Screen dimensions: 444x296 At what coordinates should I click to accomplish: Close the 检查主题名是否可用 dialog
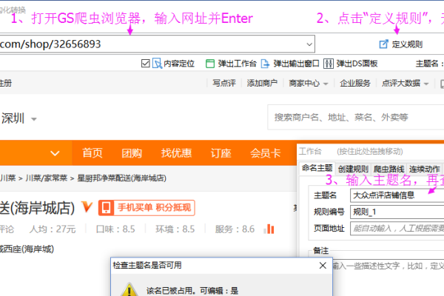323,266
